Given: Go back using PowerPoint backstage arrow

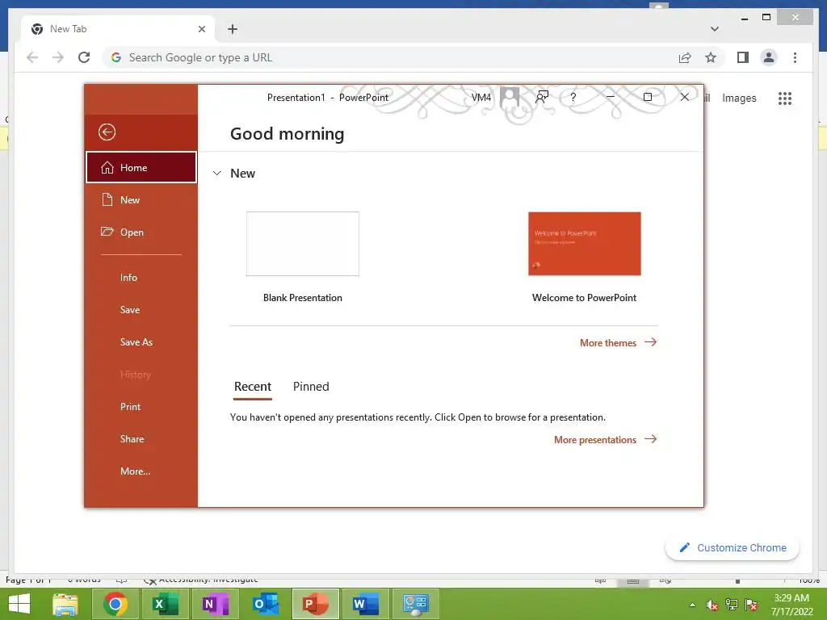Looking at the screenshot, I should point(107,132).
